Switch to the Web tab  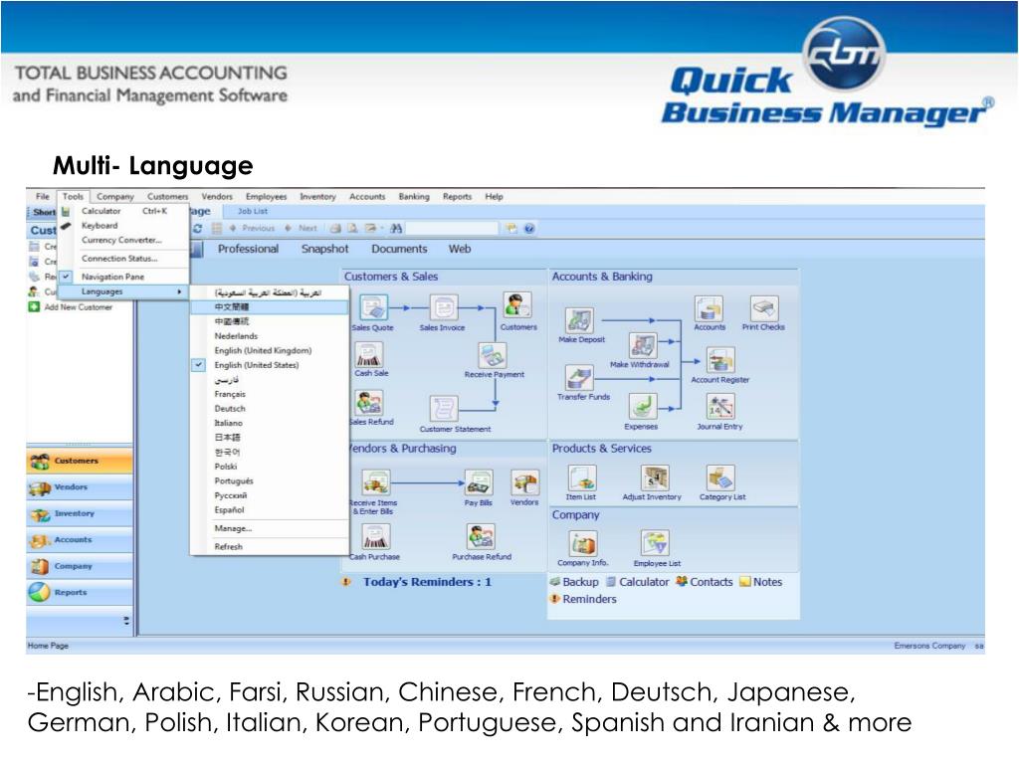[460, 249]
